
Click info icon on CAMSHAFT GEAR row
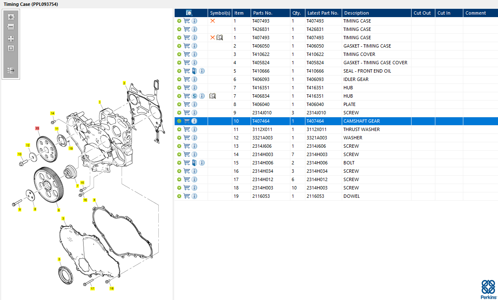194,121
